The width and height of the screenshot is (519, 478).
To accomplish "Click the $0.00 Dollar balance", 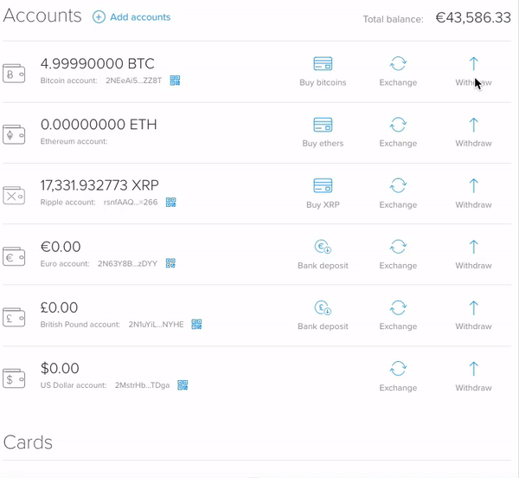I will point(60,368).
